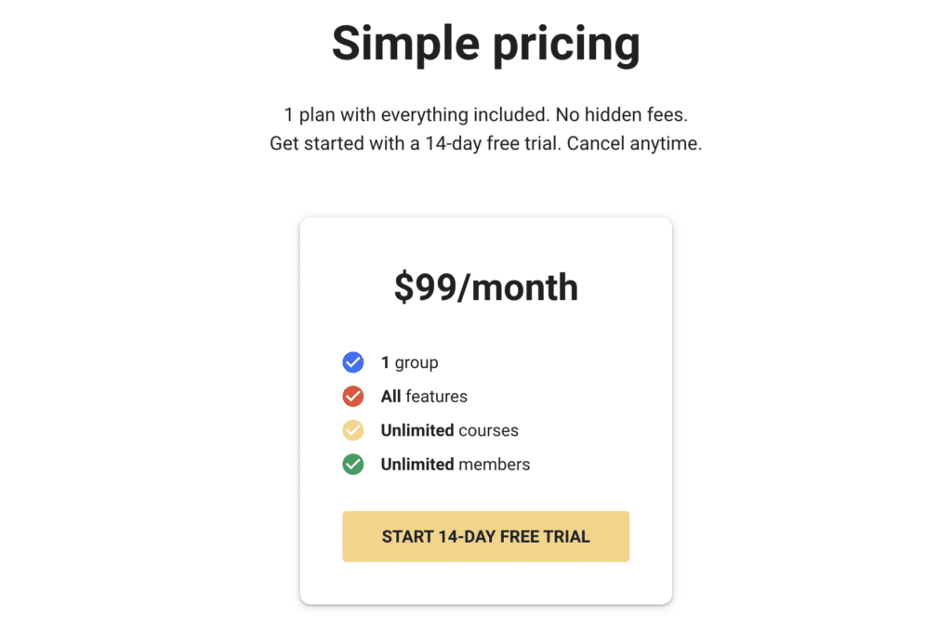This screenshot has width=952, height=630.
Task: Click the bold word 'Unlimited' before courses
Action: coord(417,430)
